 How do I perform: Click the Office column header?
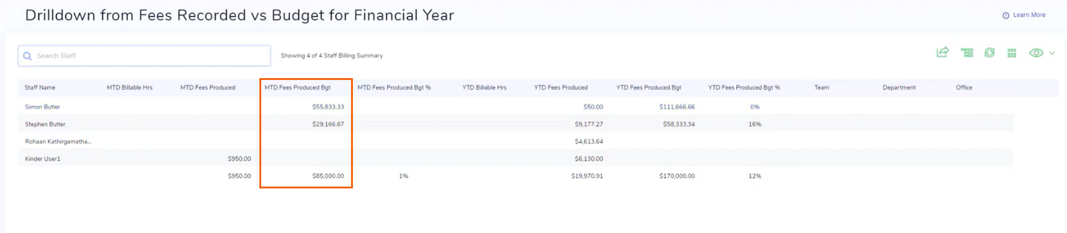point(964,87)
